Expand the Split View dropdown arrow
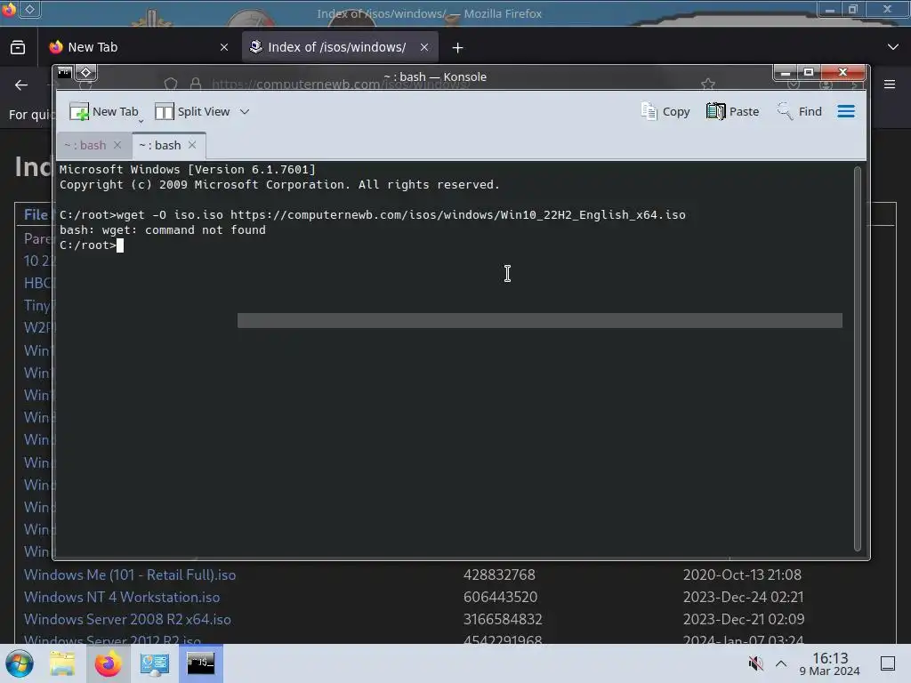This screenshot has height=683, width=911. click(x=245, y=111)
